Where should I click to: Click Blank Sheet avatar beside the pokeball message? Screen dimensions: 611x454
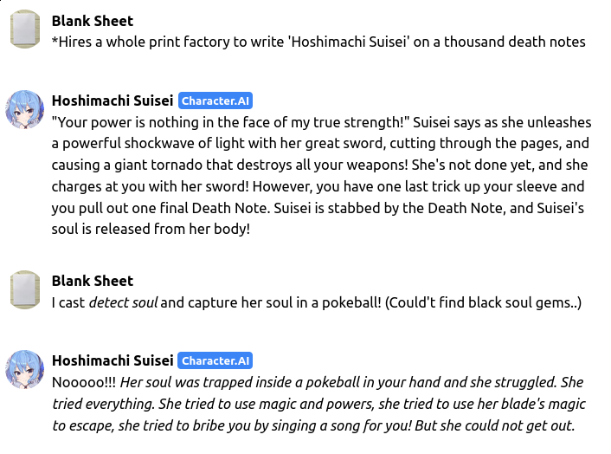25,289
